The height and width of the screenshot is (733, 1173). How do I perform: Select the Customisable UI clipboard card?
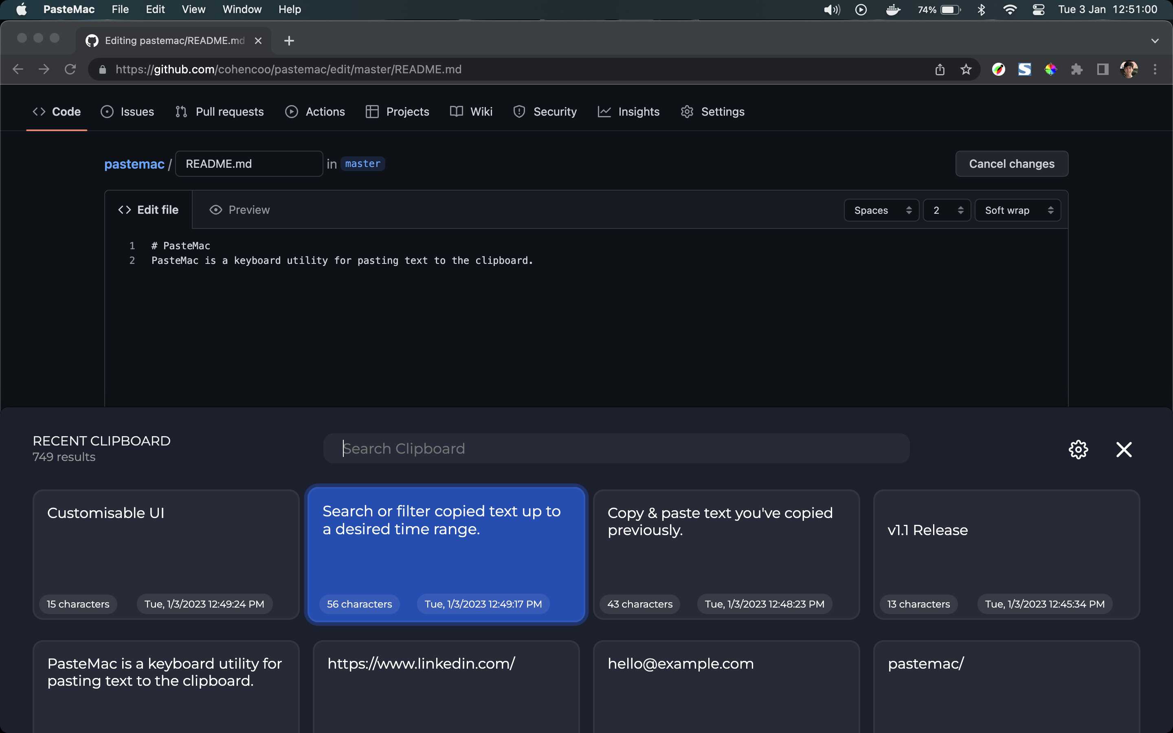click(166, 554)
